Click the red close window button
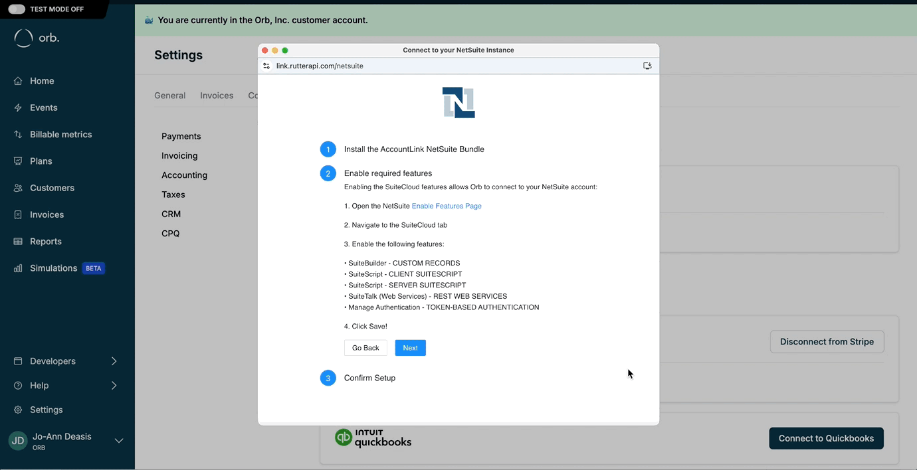The image size is (917, 470). point(265,50)
